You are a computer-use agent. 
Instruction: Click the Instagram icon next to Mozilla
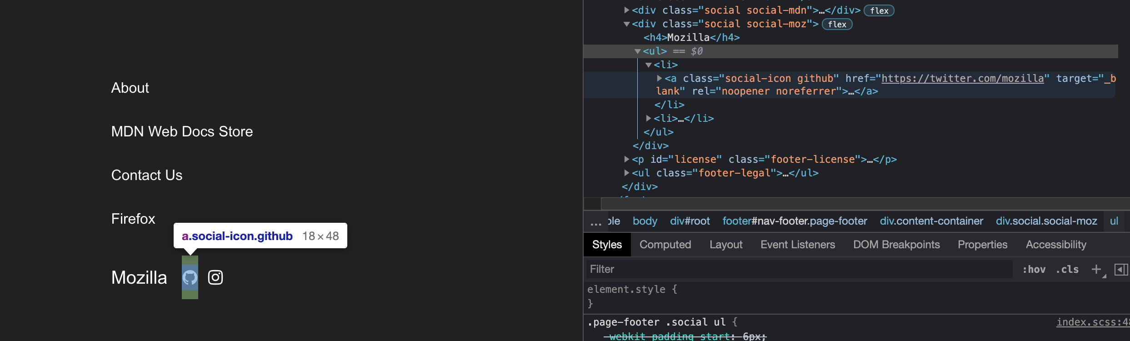[x=215, y=277]
